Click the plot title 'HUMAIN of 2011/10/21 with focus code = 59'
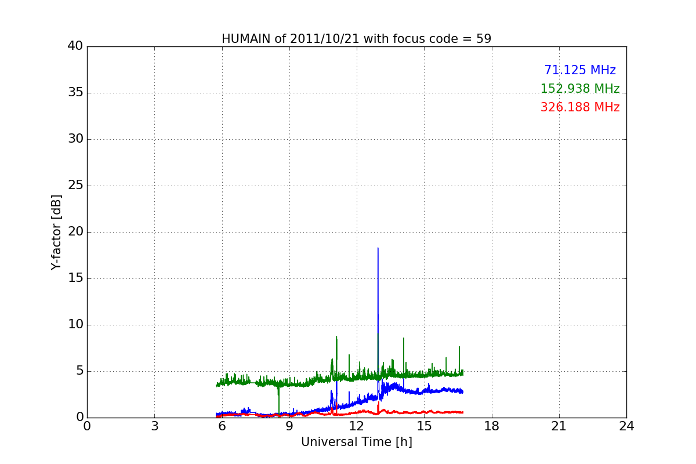Screen dimensions: 696x464 pyautogui.click(x=356, y=39)
